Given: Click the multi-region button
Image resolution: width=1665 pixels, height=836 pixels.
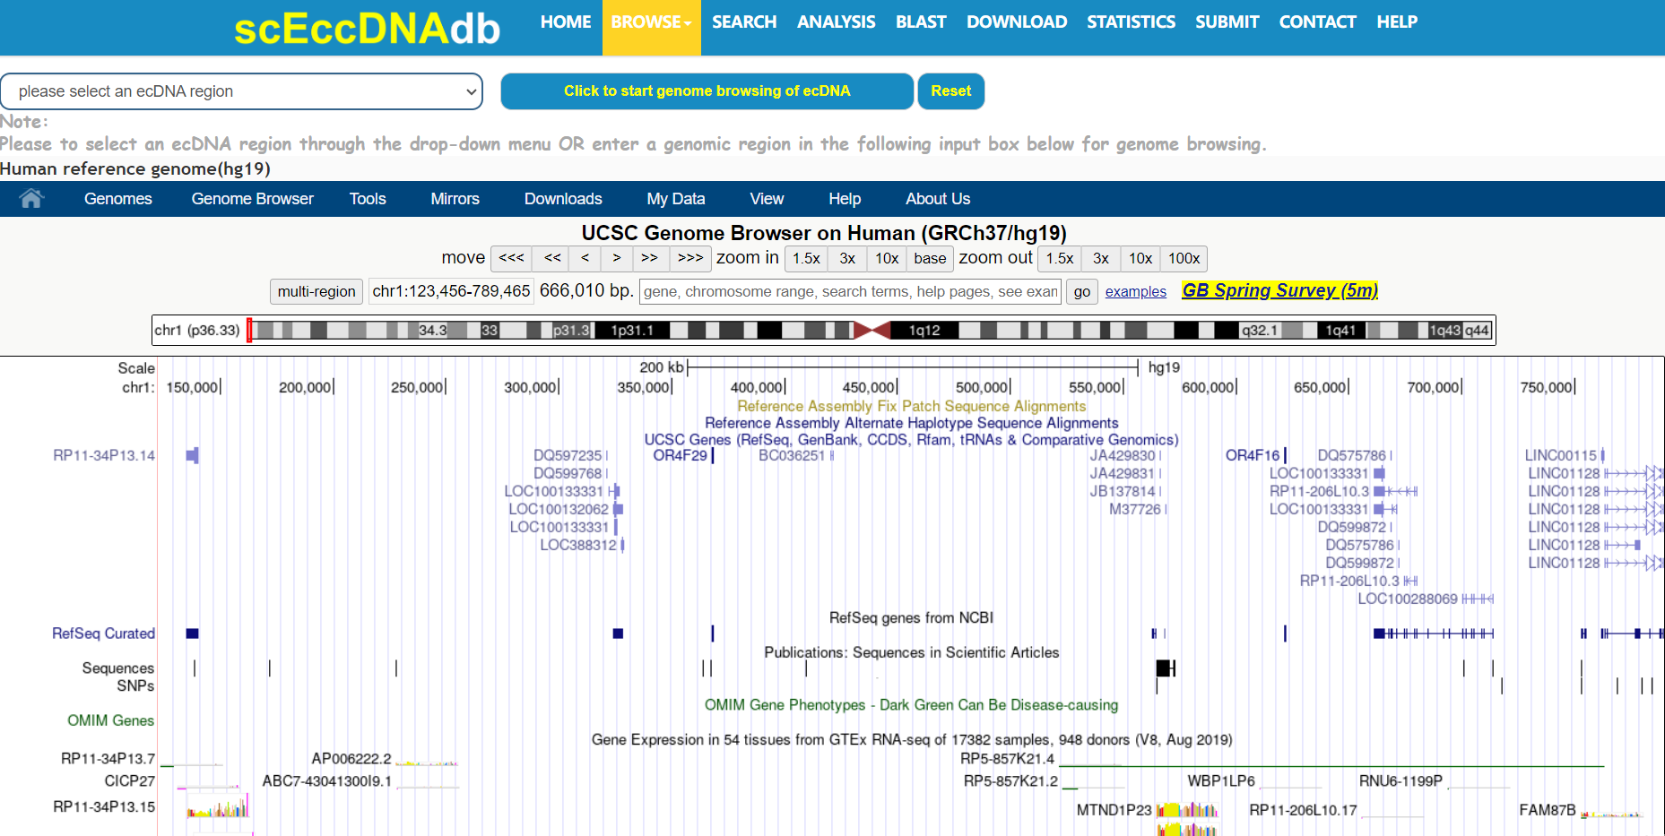Looking at the screenshot, I should click(x=317, y=291).
